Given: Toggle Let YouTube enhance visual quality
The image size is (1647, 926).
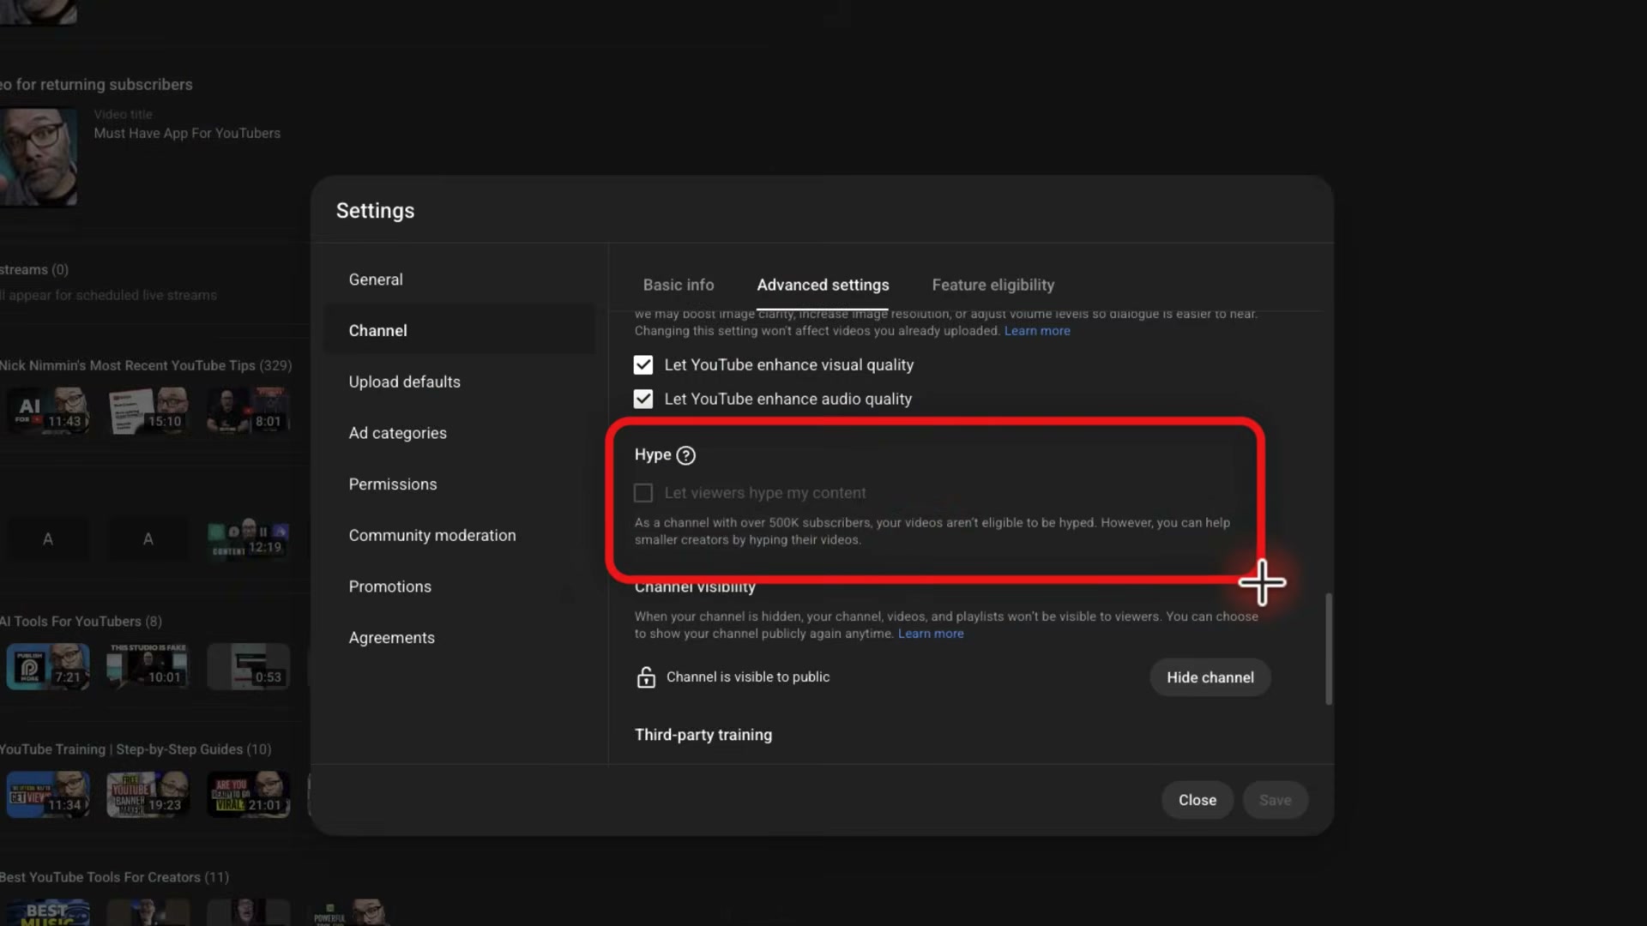Looking at the screenshot, I should click(x=643, y=365).
